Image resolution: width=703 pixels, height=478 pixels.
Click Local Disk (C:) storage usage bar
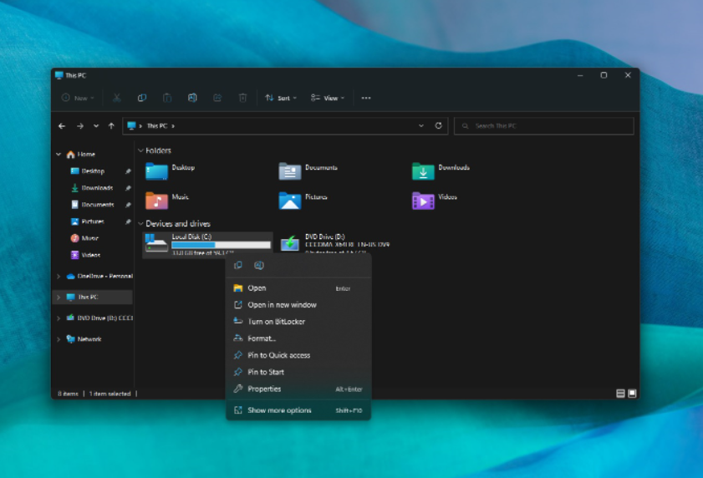click(x=221, y=246)
